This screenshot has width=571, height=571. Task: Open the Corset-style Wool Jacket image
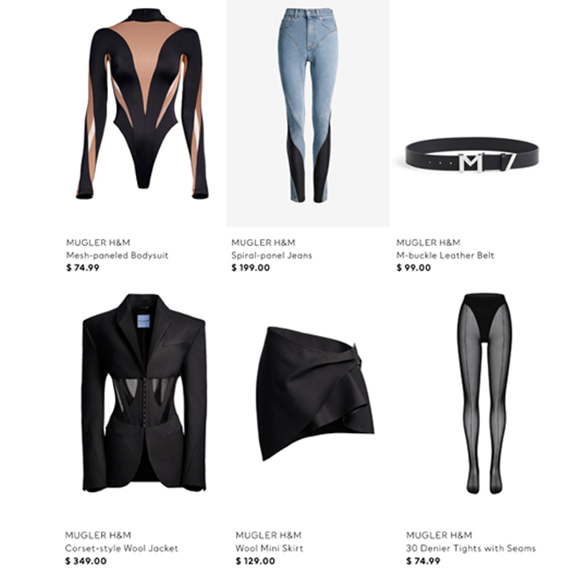point(144,393)
